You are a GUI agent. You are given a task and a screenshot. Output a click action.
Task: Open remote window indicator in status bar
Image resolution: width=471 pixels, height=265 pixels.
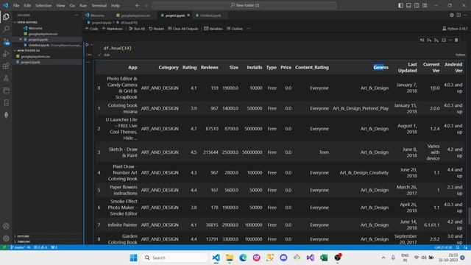(4, 247)
